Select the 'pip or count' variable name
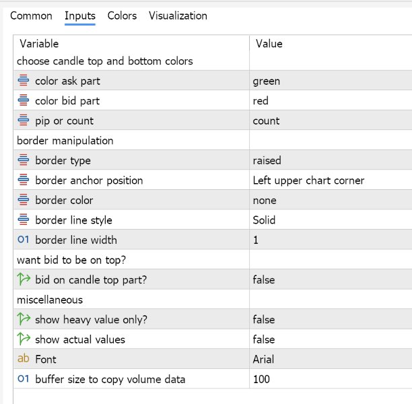The image size is (412, 404). tap(64, 121)
